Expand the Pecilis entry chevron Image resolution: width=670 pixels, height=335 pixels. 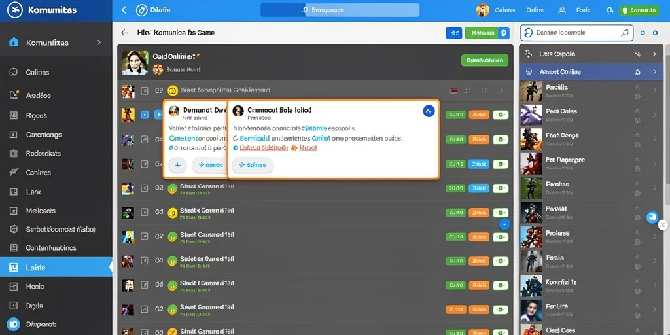pos(654,90)
